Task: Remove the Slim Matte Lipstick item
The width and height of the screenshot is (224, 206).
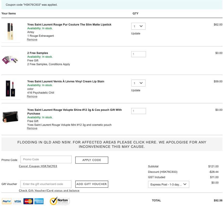Action: [x=32, y=40]
